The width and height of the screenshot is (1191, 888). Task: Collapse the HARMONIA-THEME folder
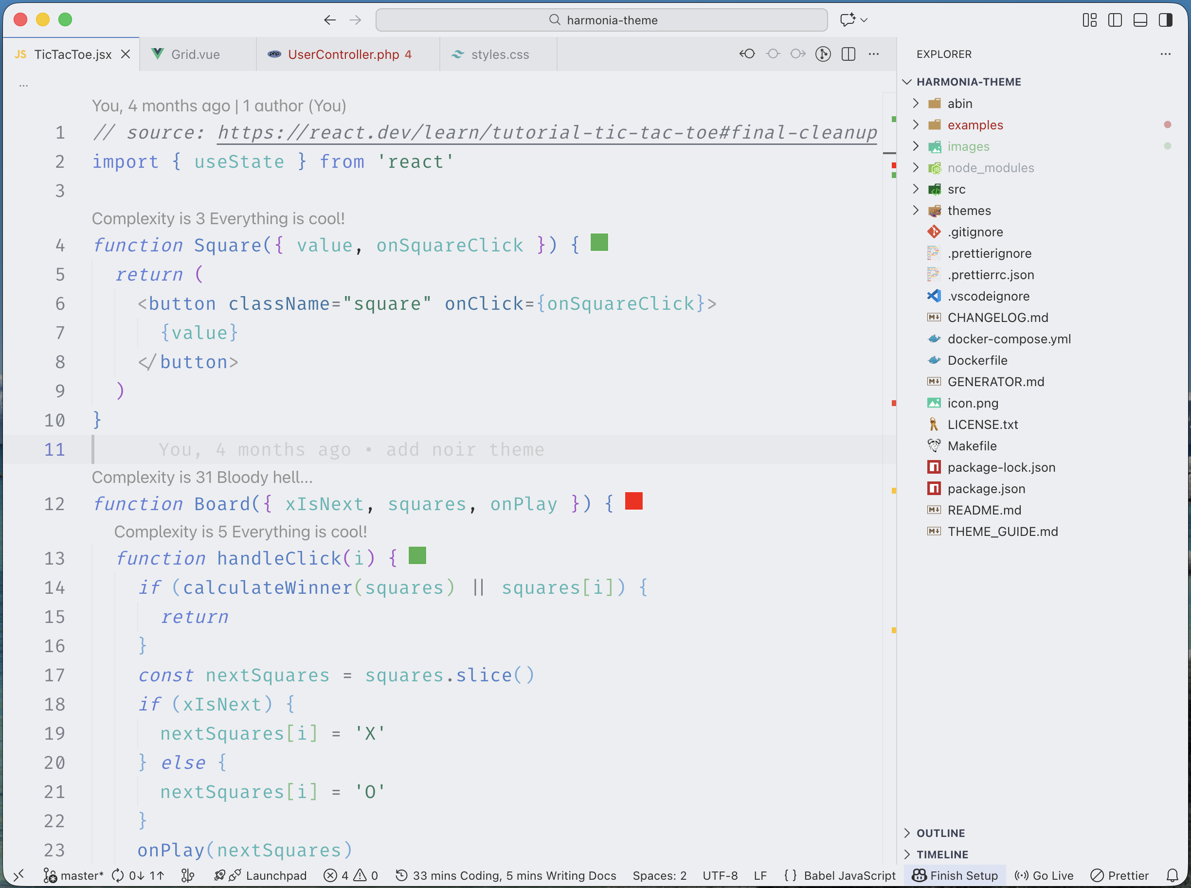pyautogui.click(x=907, y=82)
